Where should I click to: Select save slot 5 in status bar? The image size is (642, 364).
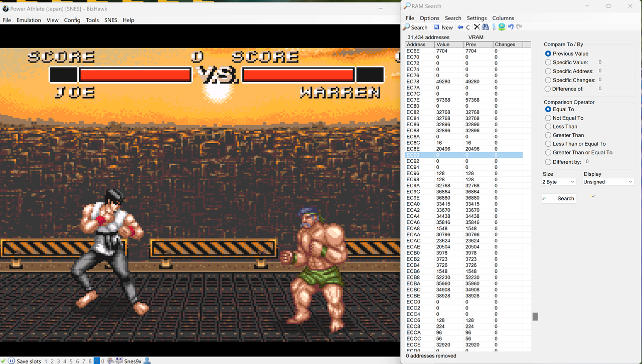click(x=71, y=361)
